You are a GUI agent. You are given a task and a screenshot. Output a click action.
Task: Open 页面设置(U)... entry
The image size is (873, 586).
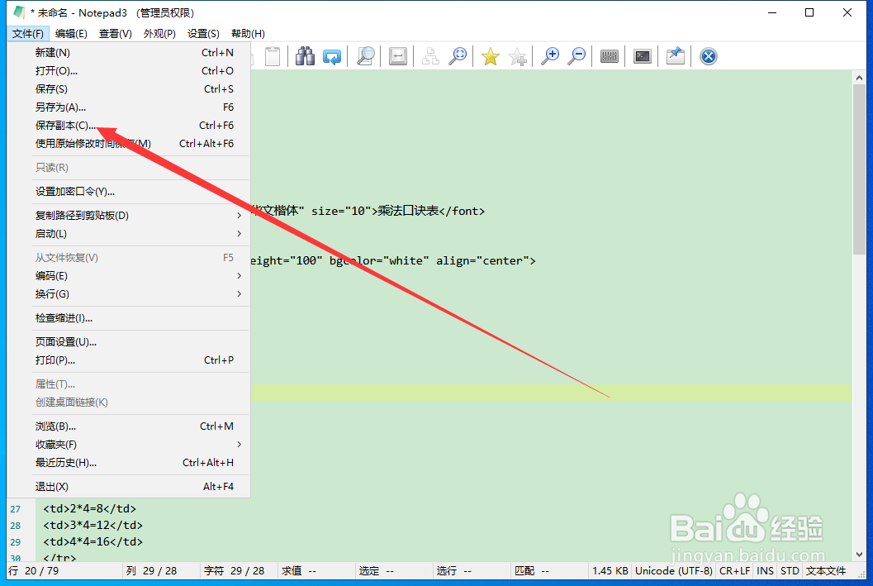coord(129,342)
